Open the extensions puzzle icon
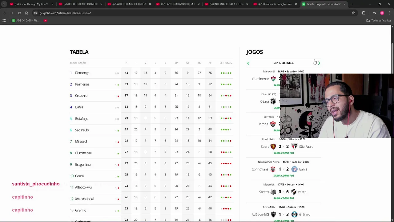 364,13
